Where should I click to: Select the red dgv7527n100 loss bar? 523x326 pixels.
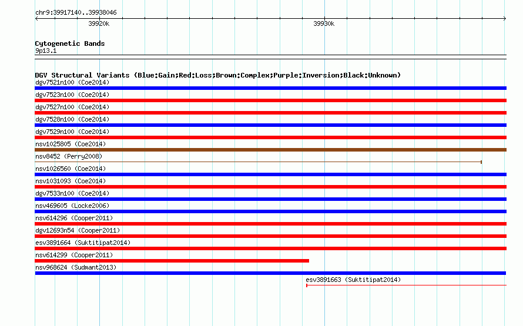tap(270, 113)
